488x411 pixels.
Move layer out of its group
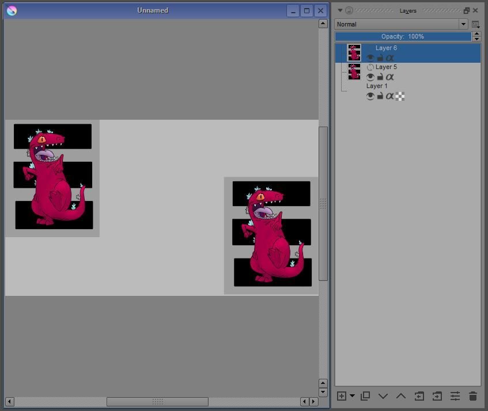419,396
